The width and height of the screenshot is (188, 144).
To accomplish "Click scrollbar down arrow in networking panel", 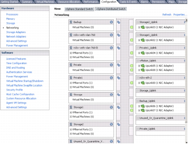I will pyautogui.click(x=186, y=142).
